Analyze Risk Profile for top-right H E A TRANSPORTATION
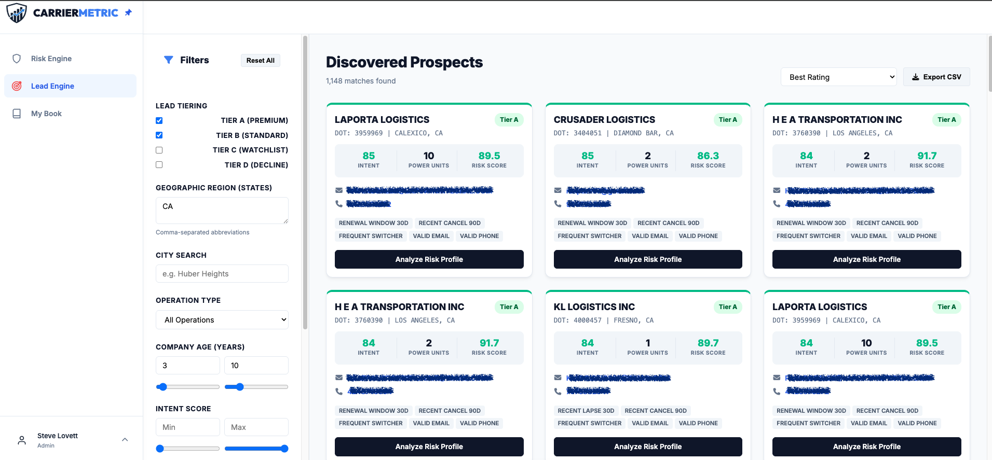 click(x=867, y=259)
